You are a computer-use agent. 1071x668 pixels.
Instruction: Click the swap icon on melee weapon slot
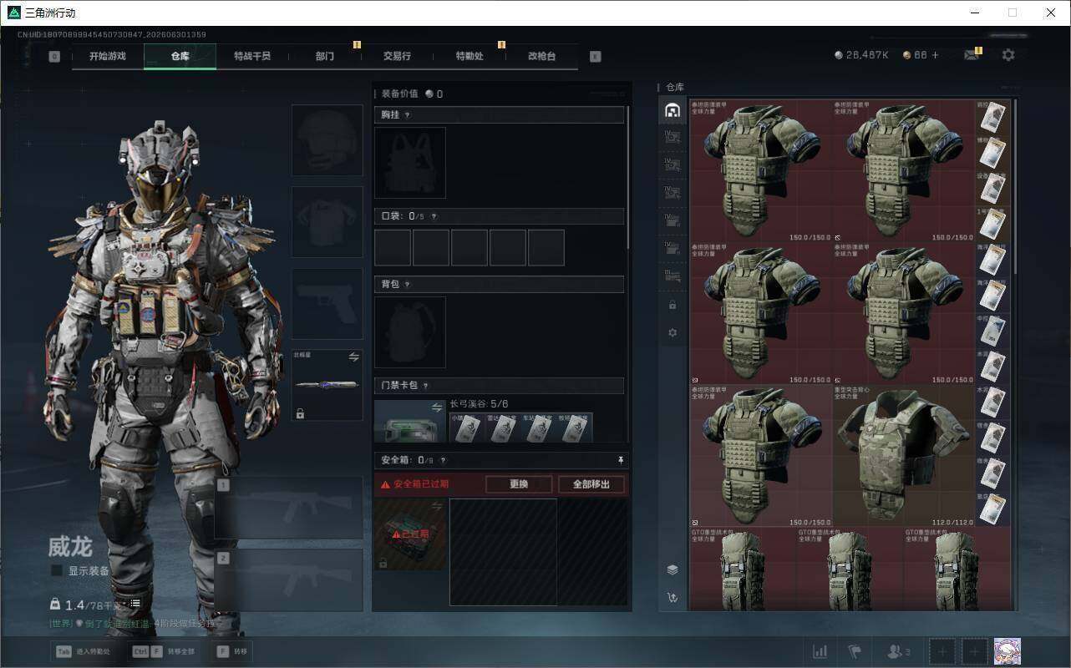pos(354,357)
